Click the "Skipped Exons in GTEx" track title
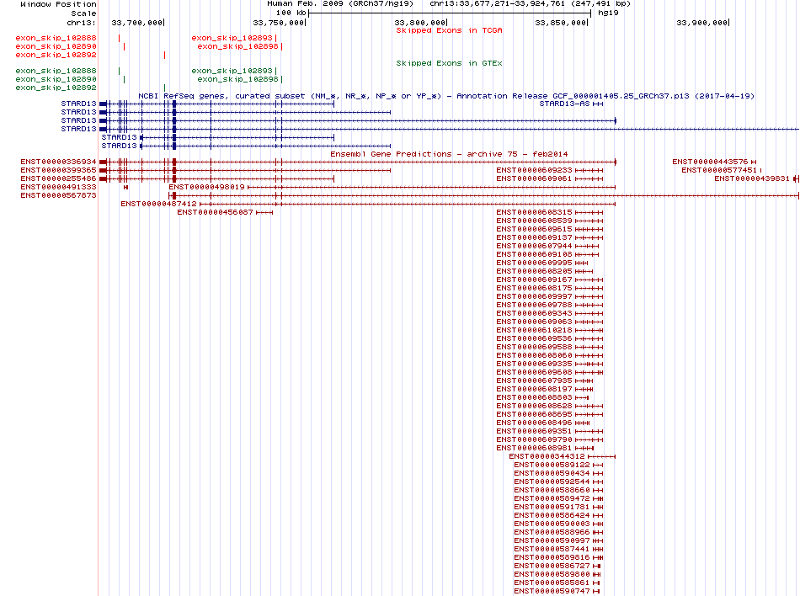Viewport: 800px width, 596px height. (449, 63)
